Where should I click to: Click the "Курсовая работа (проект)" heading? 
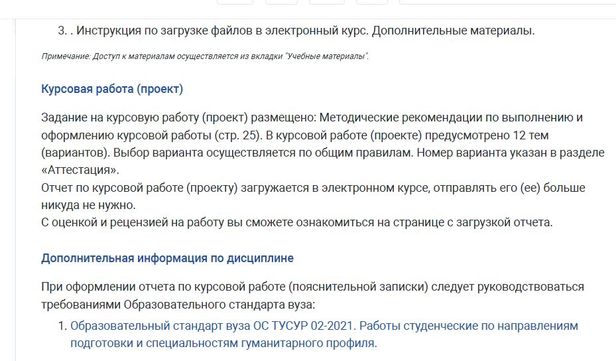tap(112, 89)
